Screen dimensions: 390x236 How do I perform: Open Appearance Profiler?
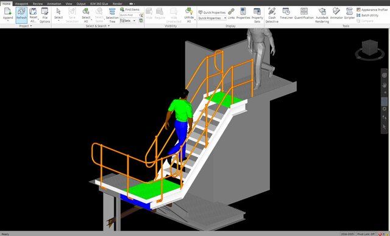point(372,10)
